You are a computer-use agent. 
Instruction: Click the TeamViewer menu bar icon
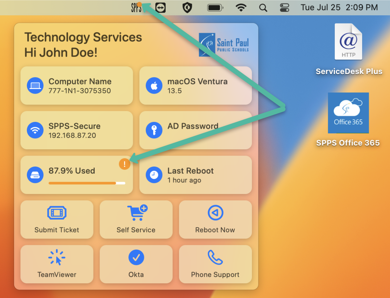(161, 7)
